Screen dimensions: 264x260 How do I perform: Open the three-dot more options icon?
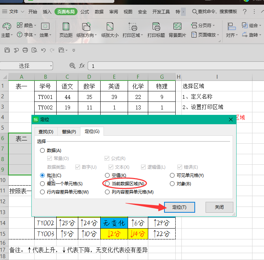point(254,12)
